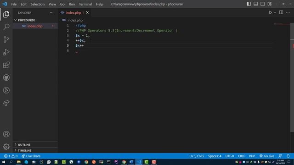Image resolution: width=294 pixels, height=165 pixels.
Task: Open the Terminal menu
Action: tap(85, 4)
